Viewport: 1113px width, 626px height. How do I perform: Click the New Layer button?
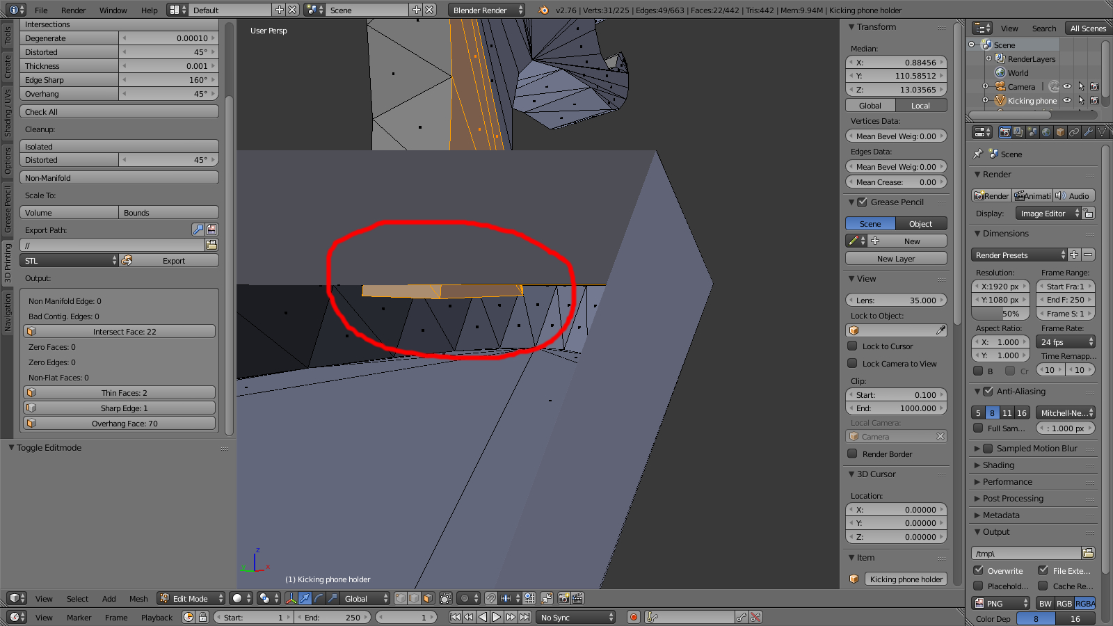[x=896, y=259]
